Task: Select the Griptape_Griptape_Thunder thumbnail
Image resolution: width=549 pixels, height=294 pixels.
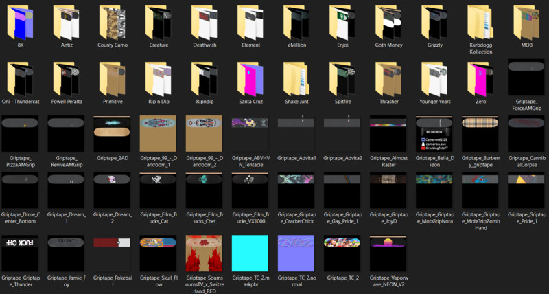Action: tap(20, 253)
